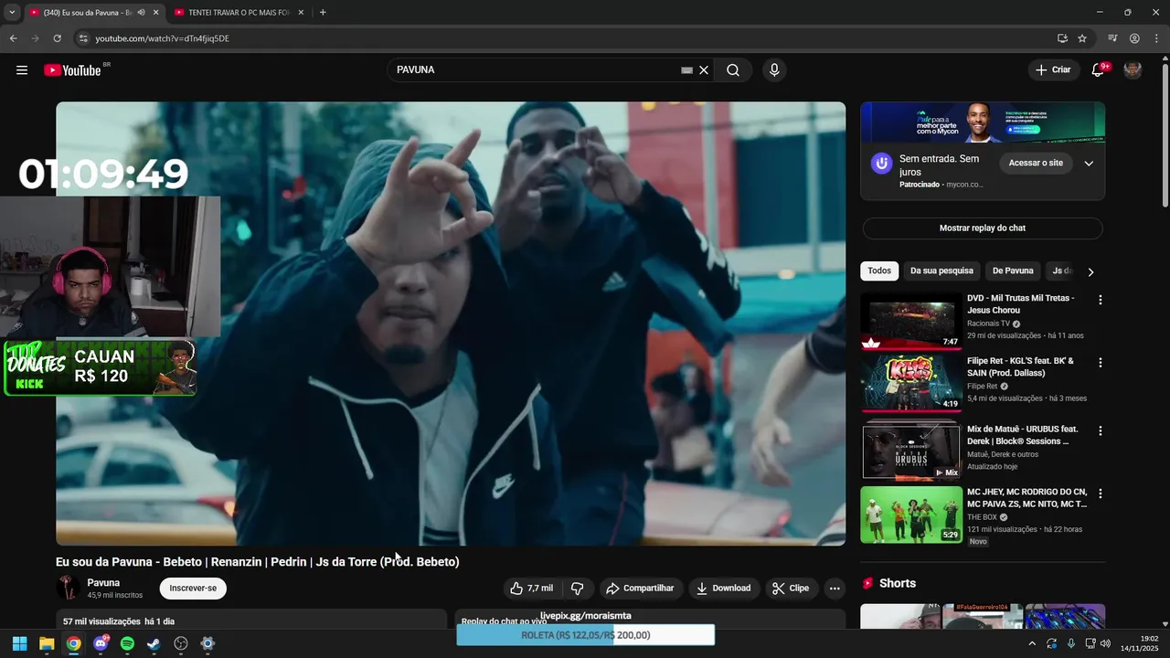
Task: Subscribe with Inscrever-se button
Action: coord(193,589)
